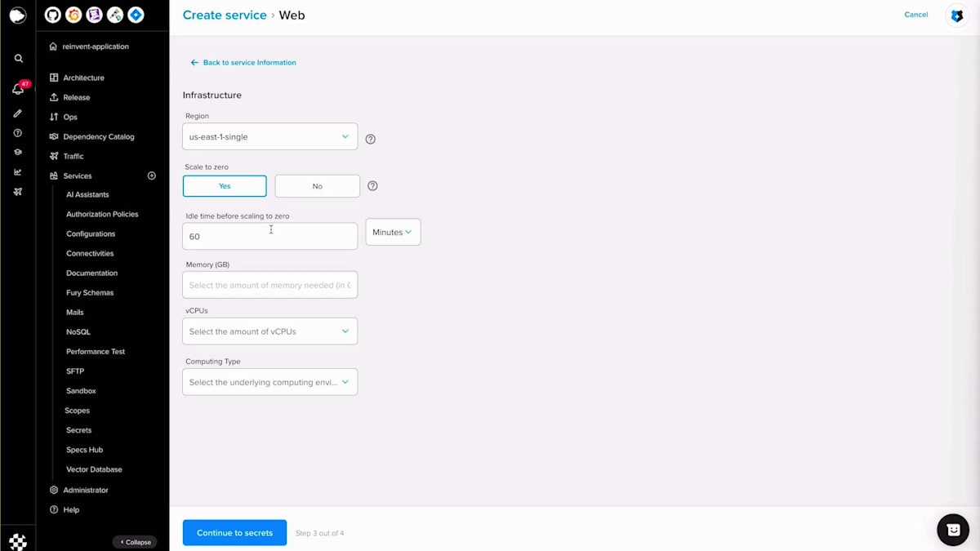Open NoSQL under Services
This screenshot has width=980, height=551.
78,331
